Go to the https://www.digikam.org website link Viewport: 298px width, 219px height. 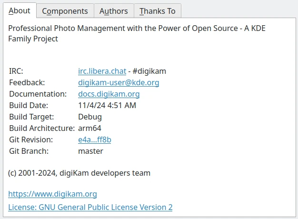pos(52,194)
